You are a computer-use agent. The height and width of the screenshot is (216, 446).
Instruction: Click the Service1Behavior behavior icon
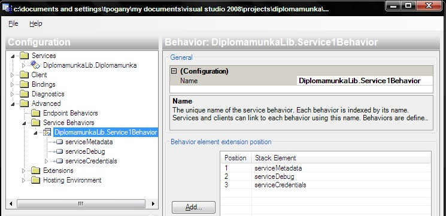pyautogui.click(x=47, y=132)
